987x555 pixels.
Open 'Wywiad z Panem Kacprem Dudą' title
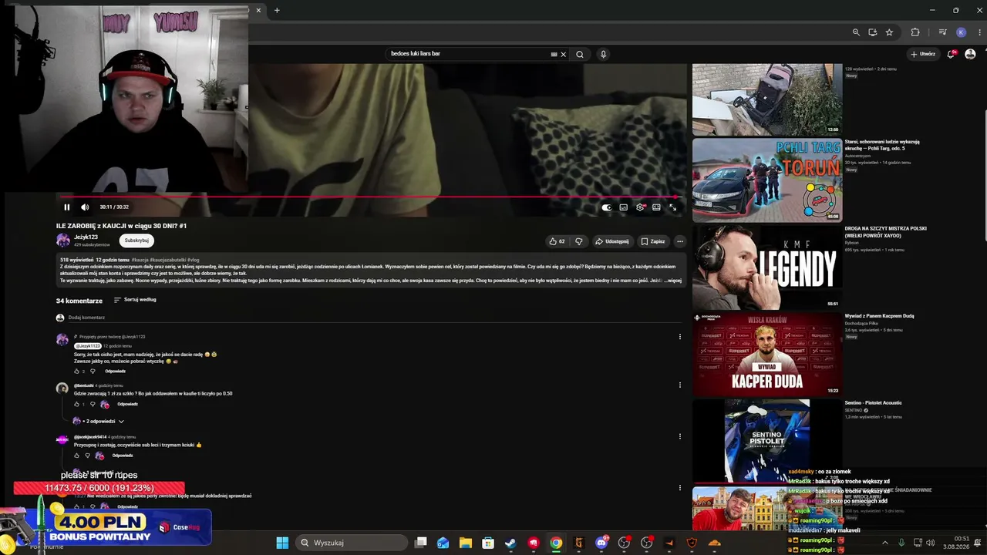point(879,316)
